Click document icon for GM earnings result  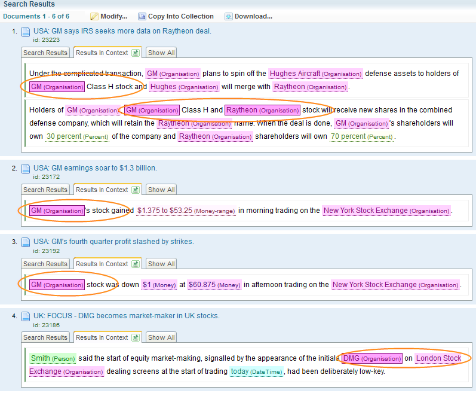click(26, 169)
